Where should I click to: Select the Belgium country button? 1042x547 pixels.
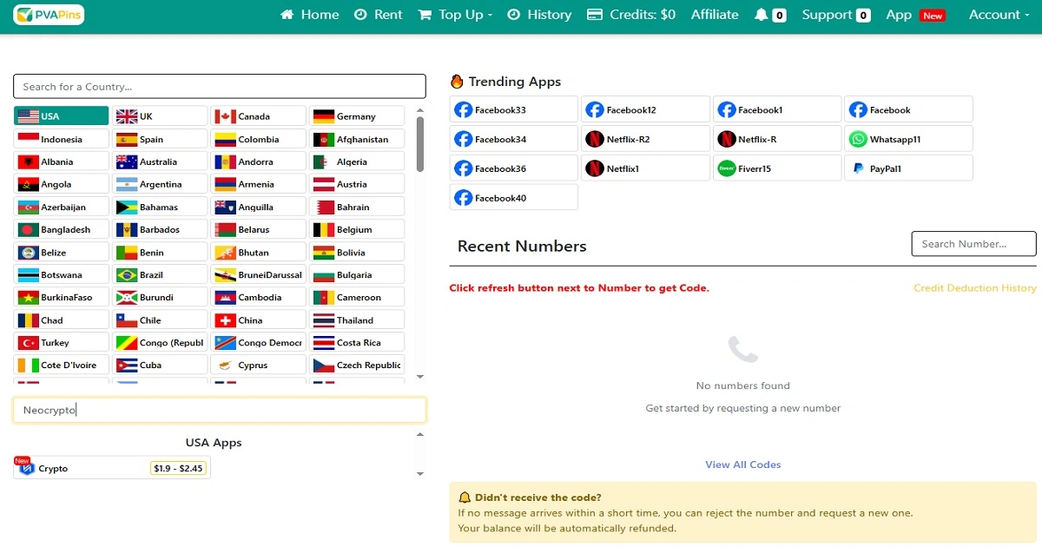tap(357, 229)
